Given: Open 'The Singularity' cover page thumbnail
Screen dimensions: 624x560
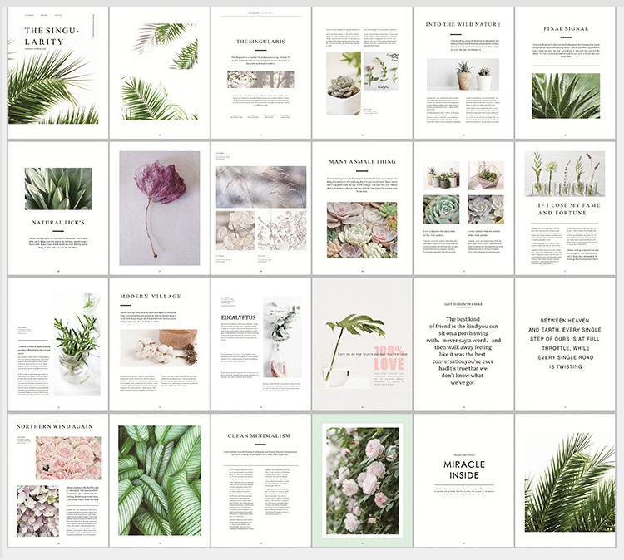Looking at the screenshot, I should (x=58, y=73).
